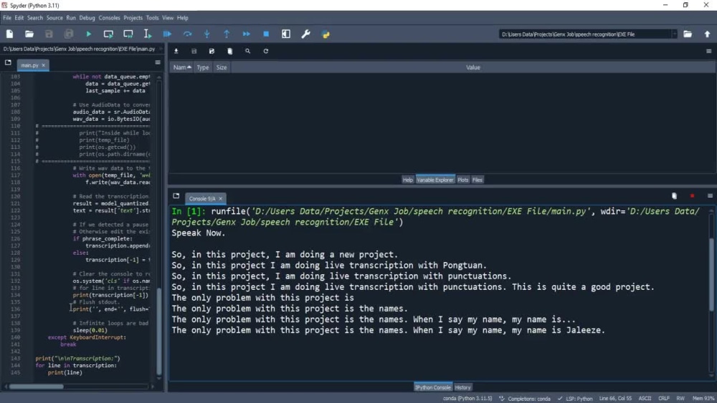Expand working directory path dropdown
The height and width of the screenshot is (403, 717).
tap(674, 34)
